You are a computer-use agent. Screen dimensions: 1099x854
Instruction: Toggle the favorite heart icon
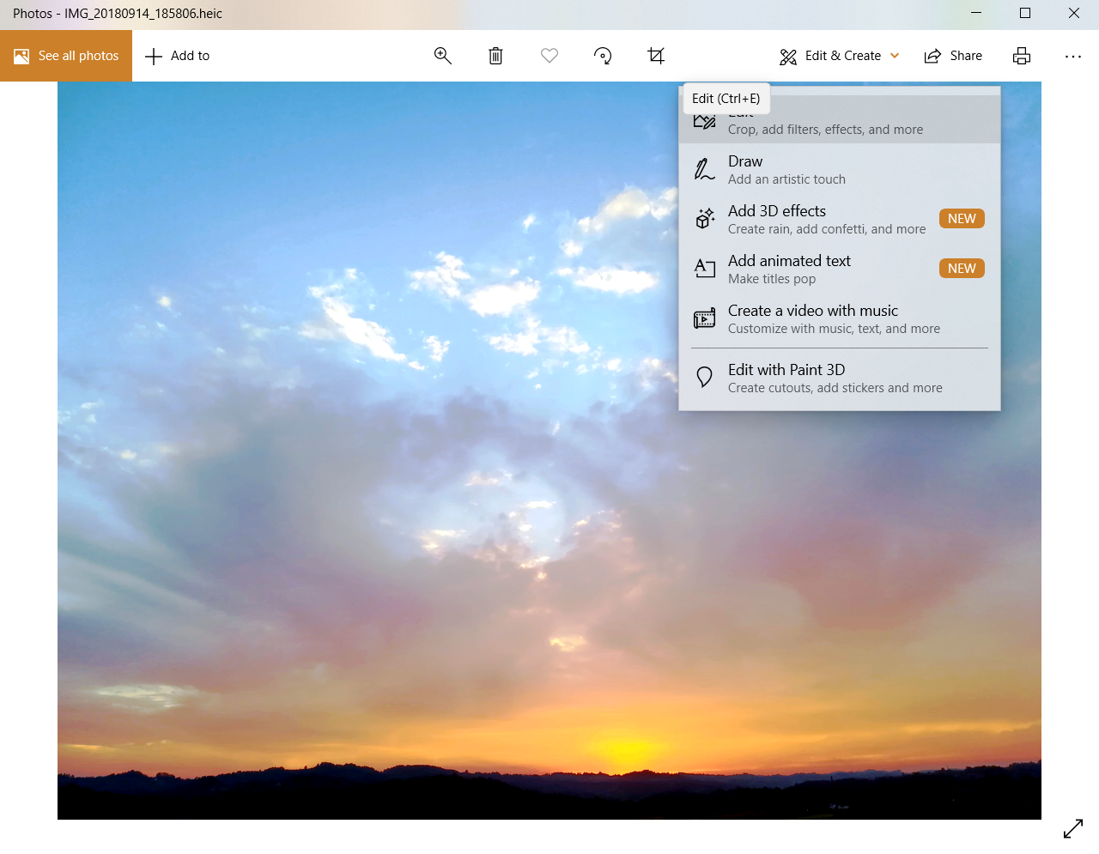tap(549, 56)
